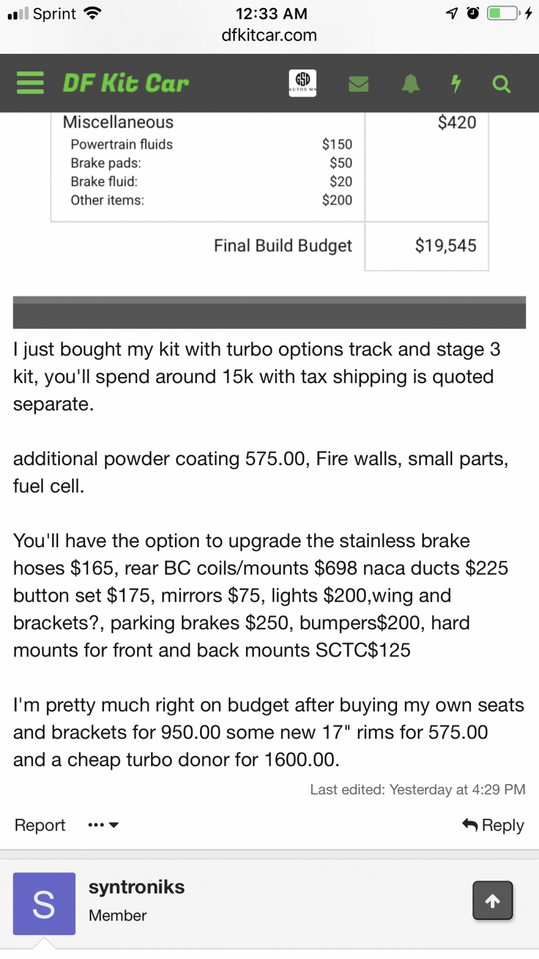539x959 pixels.
Task: Tap the status bar clock
Action: click(271, 13)
